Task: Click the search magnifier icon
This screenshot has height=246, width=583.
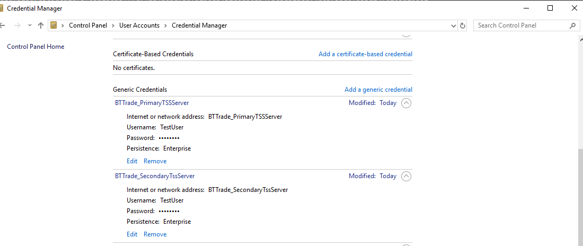Action: [x=572, y=25]
